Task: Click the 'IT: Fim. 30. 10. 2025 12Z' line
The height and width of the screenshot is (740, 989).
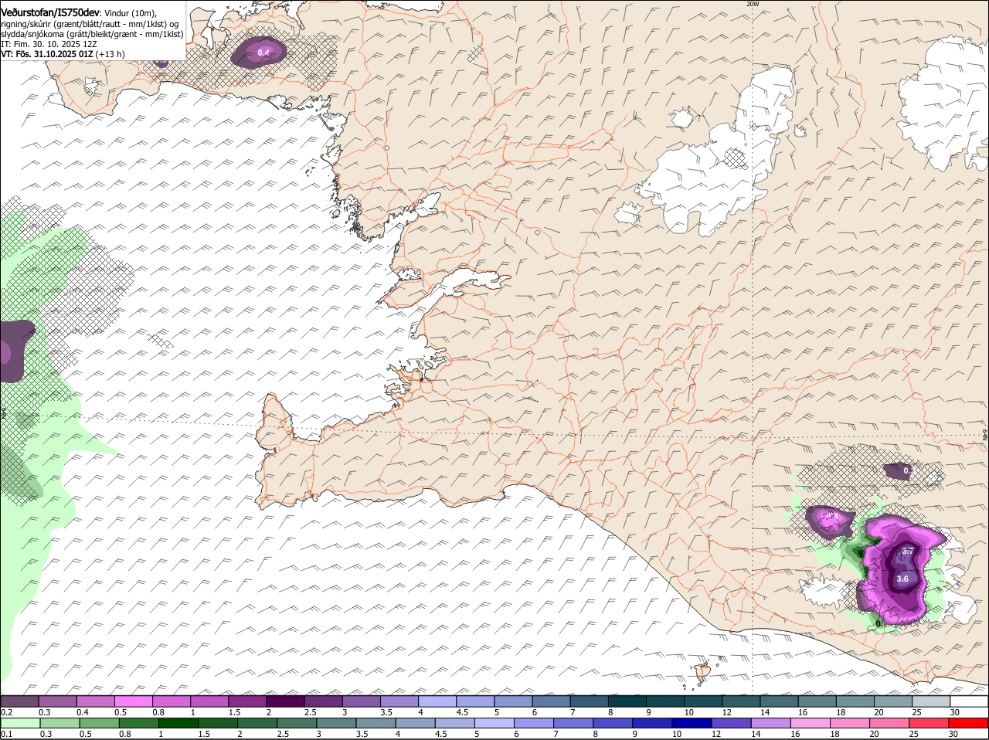Action: coord(49,44)
